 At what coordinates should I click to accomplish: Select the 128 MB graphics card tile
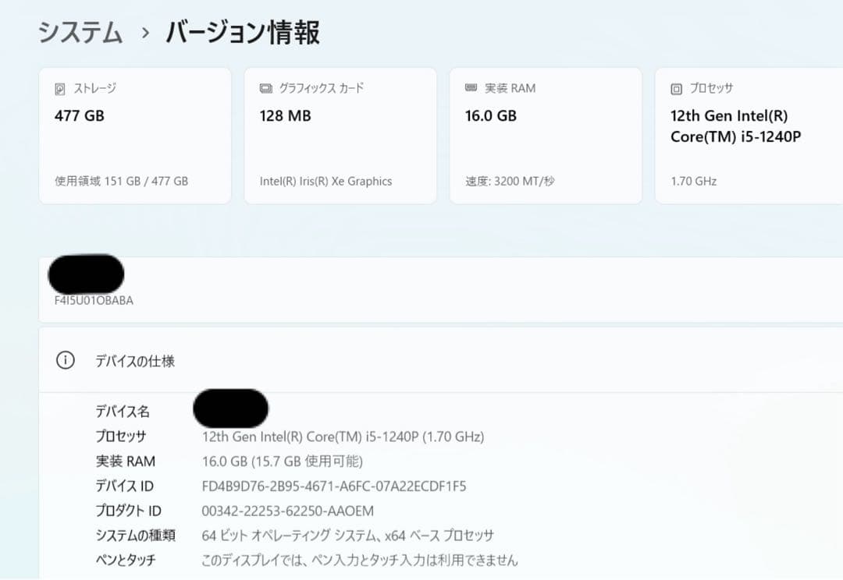[x=340, y=136]
